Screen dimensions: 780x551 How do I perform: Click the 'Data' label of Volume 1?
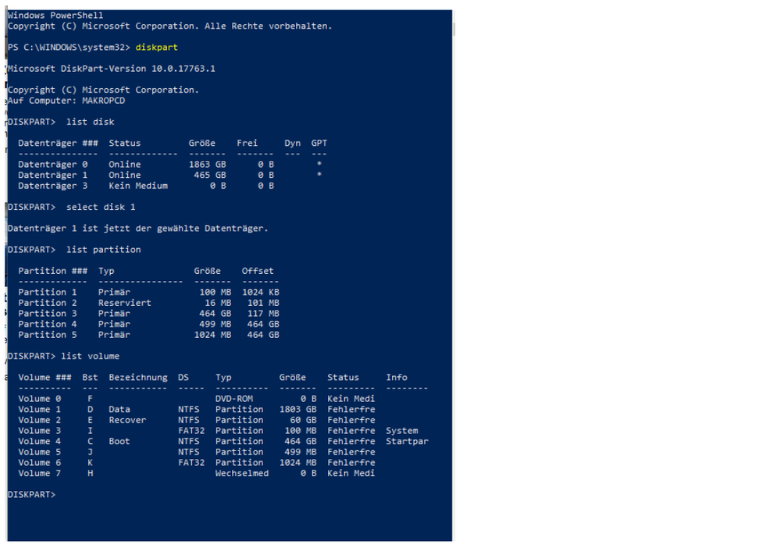[x=119, y=409]
